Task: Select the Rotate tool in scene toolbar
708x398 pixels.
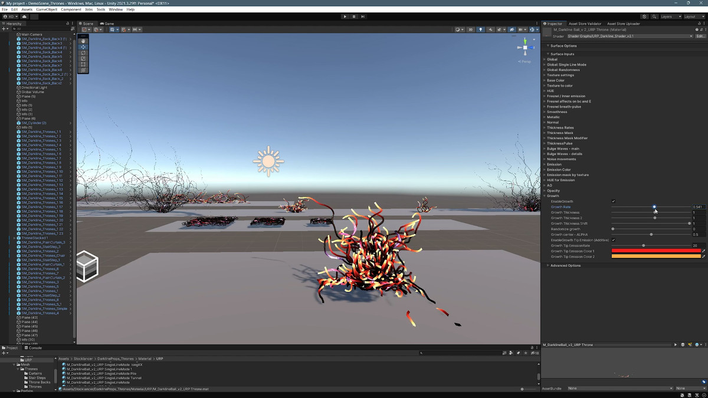Action: coord(83,52)
